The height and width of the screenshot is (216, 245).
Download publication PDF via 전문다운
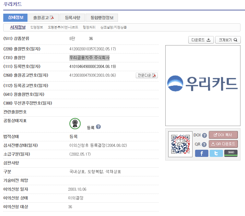(147, 75)
